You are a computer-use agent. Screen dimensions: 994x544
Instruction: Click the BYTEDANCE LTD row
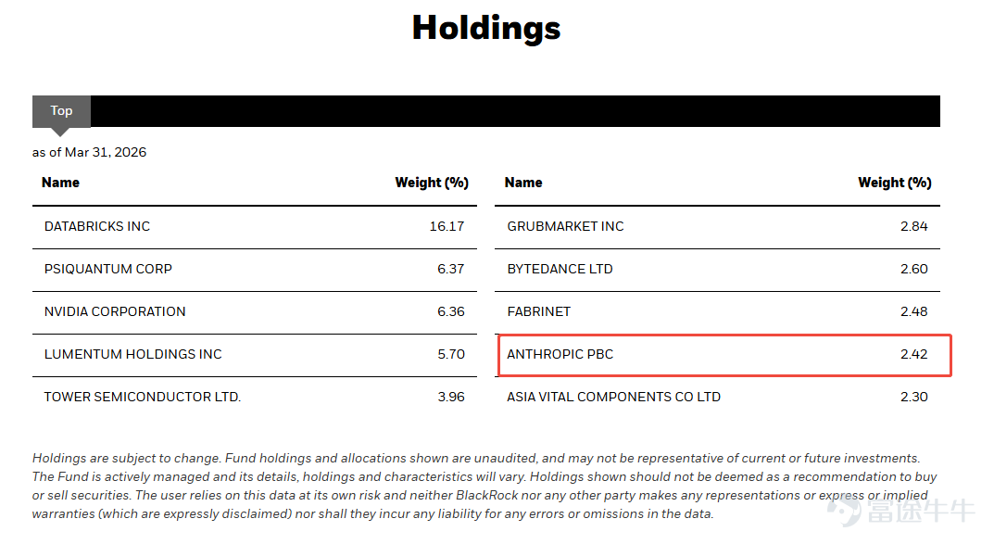[717, 269]
